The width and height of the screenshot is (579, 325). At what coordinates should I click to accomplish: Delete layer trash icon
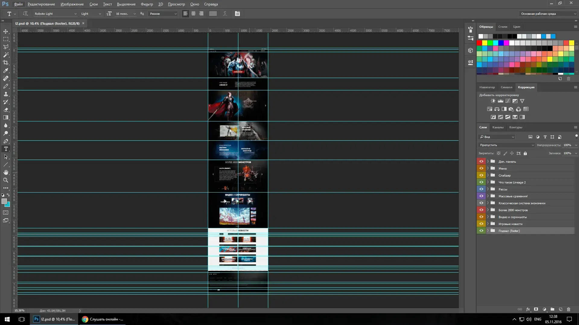coord(569,309)
